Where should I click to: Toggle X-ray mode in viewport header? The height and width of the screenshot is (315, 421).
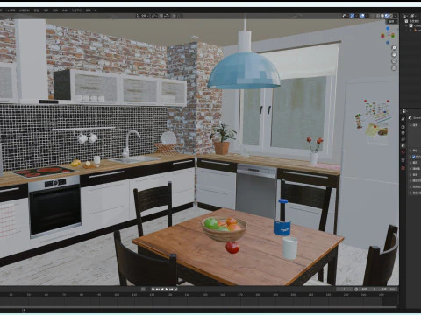point(372,16)
